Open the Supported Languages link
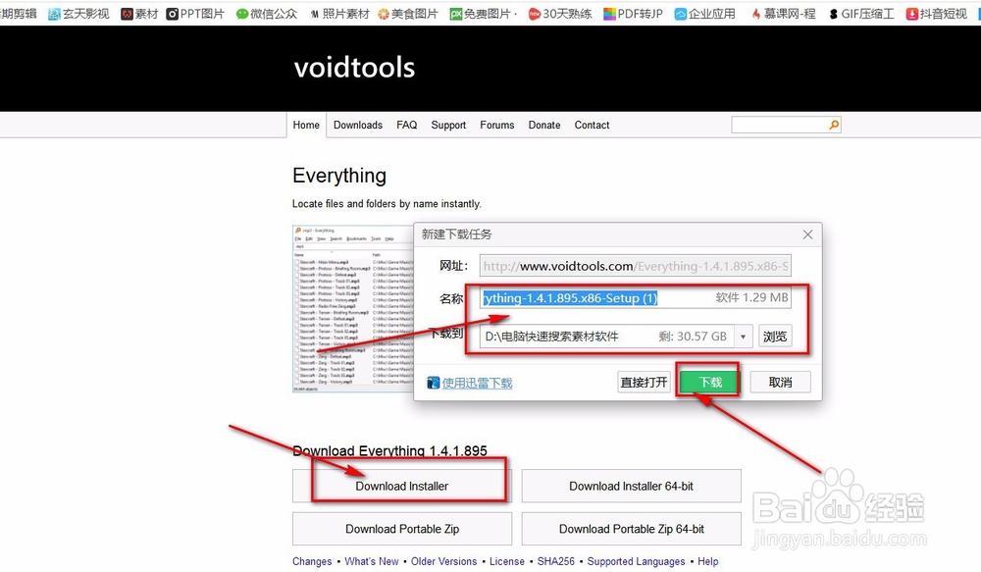The width and height of the screenshot is (981, 572). coord(636,561)
